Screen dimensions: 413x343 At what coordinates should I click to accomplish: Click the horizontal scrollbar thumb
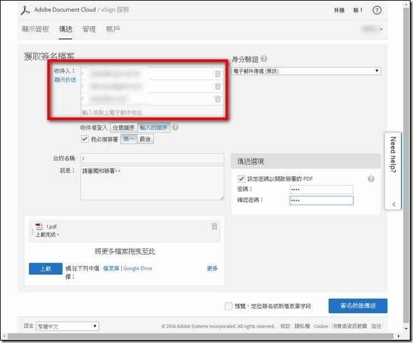coord(200,336)
